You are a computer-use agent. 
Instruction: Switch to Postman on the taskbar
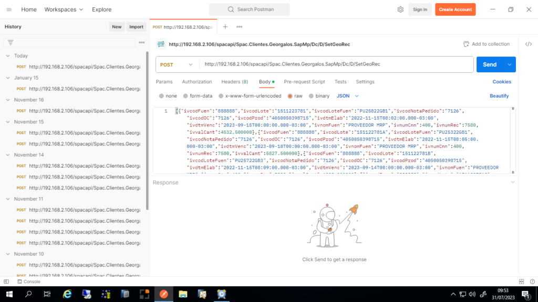click(164, 294)
